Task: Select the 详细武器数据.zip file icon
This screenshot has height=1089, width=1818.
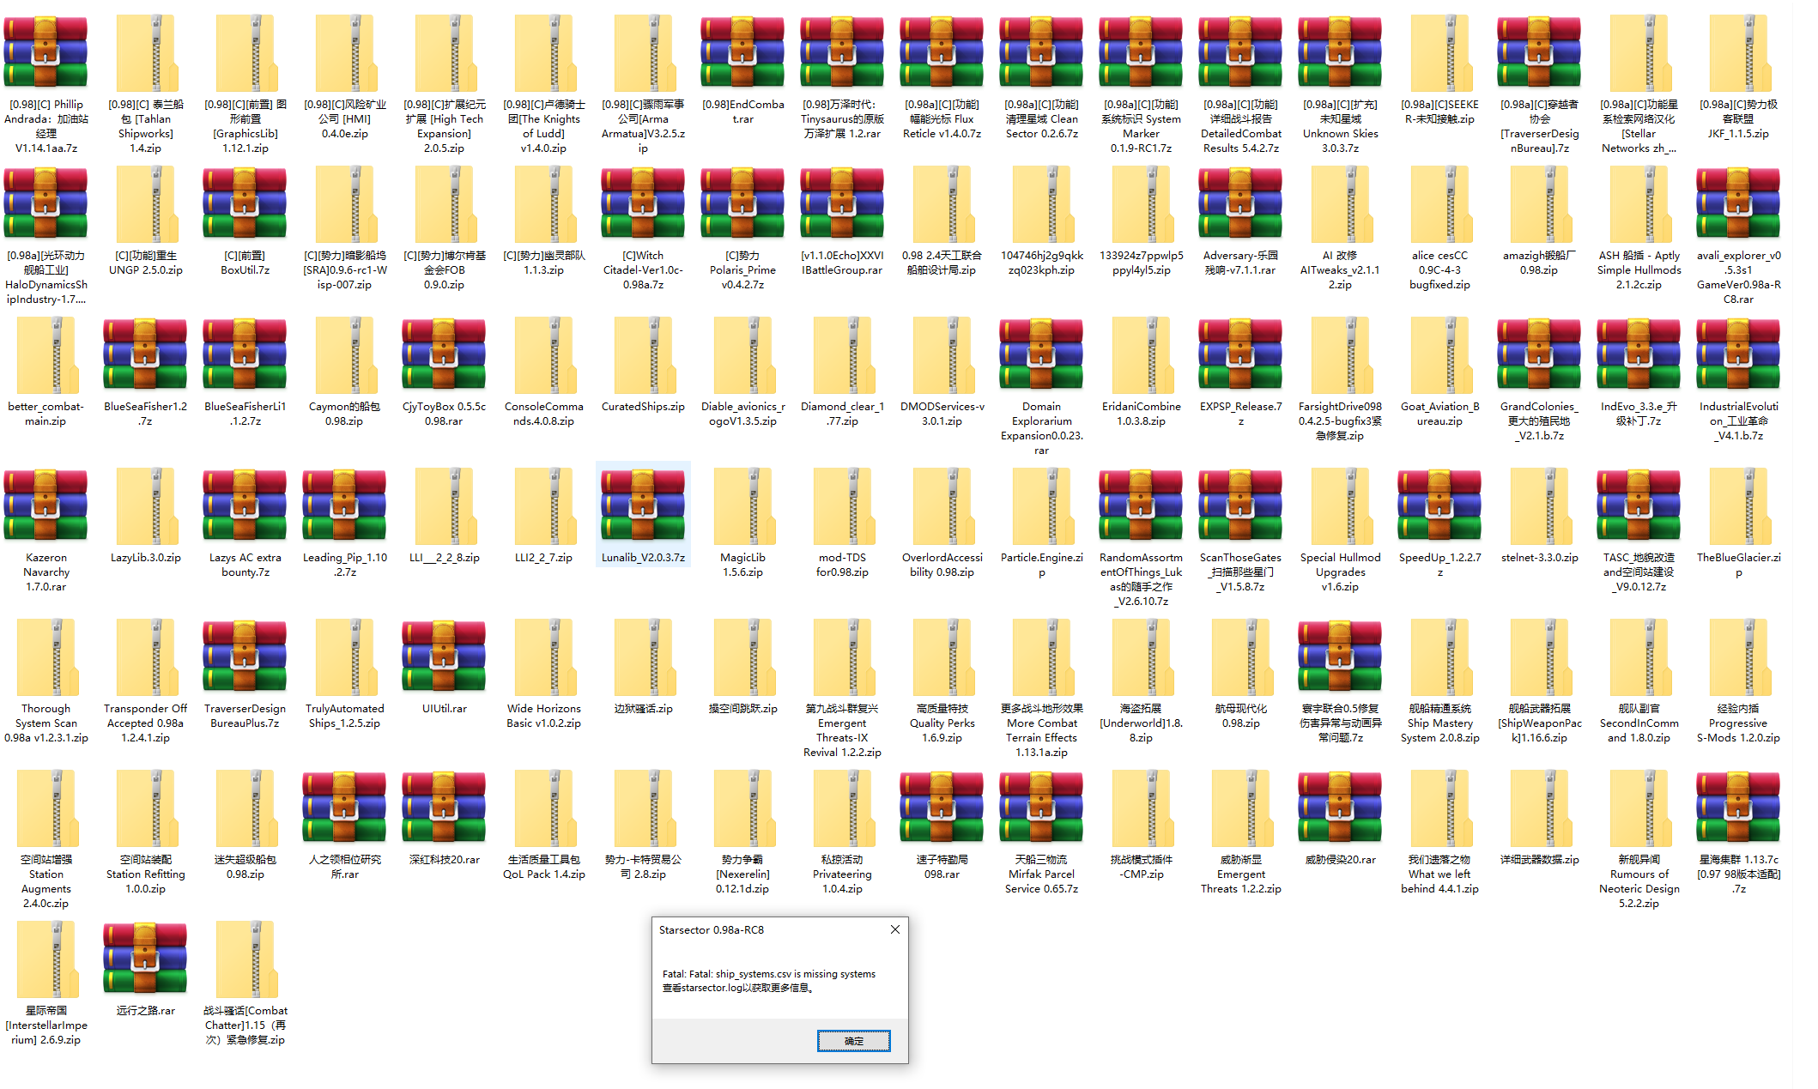Action: point(1539,808)
